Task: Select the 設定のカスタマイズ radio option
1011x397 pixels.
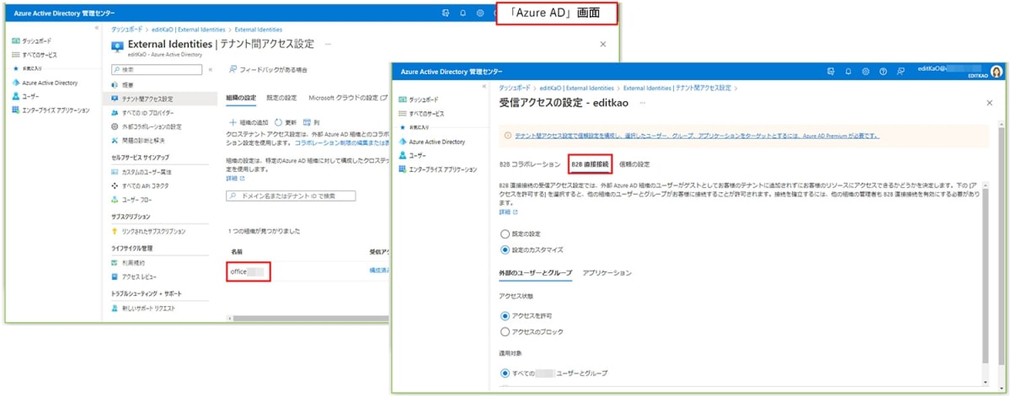Action: pyautogui.click(x=505, y=249)
